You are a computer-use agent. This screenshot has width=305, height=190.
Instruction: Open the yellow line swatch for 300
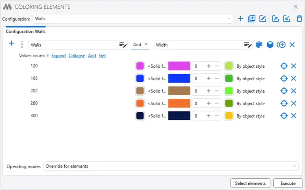coord(229,116)
